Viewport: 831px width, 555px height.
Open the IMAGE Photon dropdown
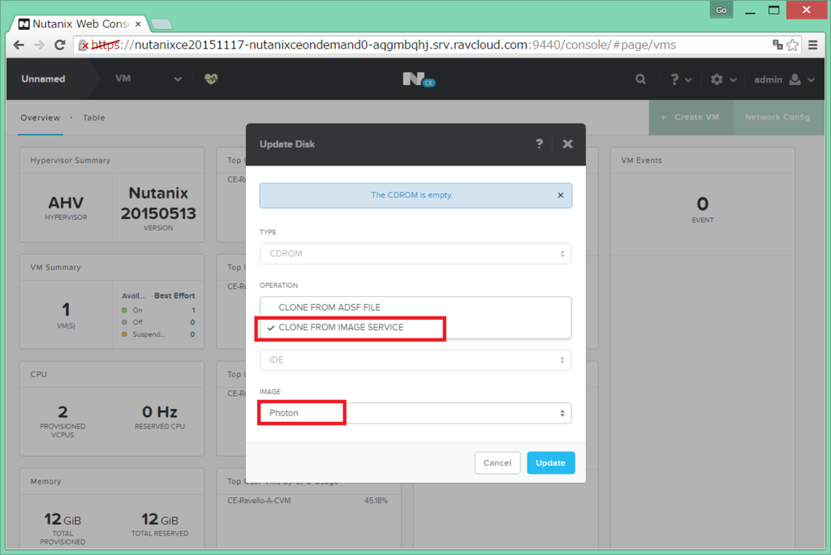point(415,413)
